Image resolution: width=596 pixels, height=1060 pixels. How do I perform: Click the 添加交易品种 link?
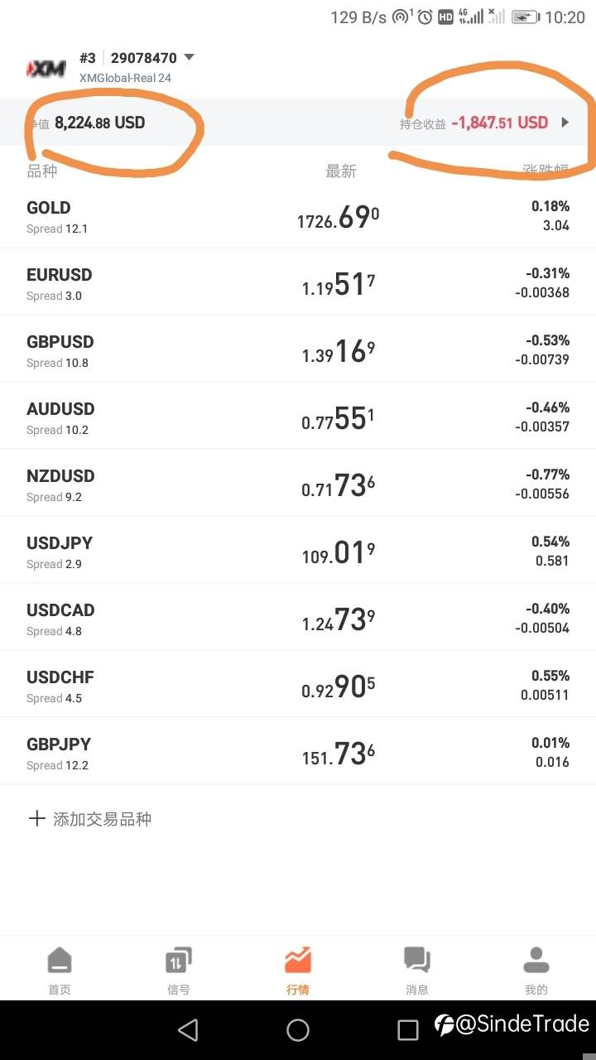point(102,819)
